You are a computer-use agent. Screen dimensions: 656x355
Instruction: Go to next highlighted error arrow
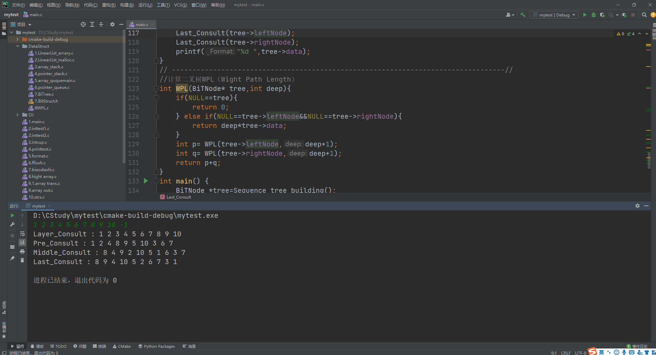click(646, 34)
